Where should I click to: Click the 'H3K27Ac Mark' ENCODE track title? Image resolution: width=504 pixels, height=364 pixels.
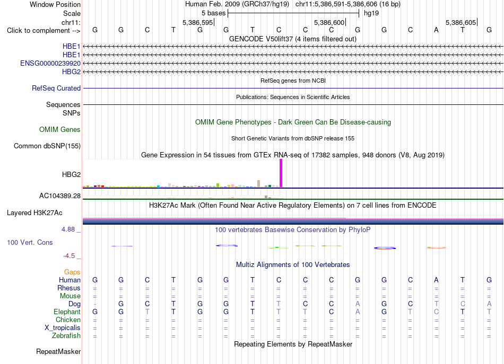[x=293, y=205]
